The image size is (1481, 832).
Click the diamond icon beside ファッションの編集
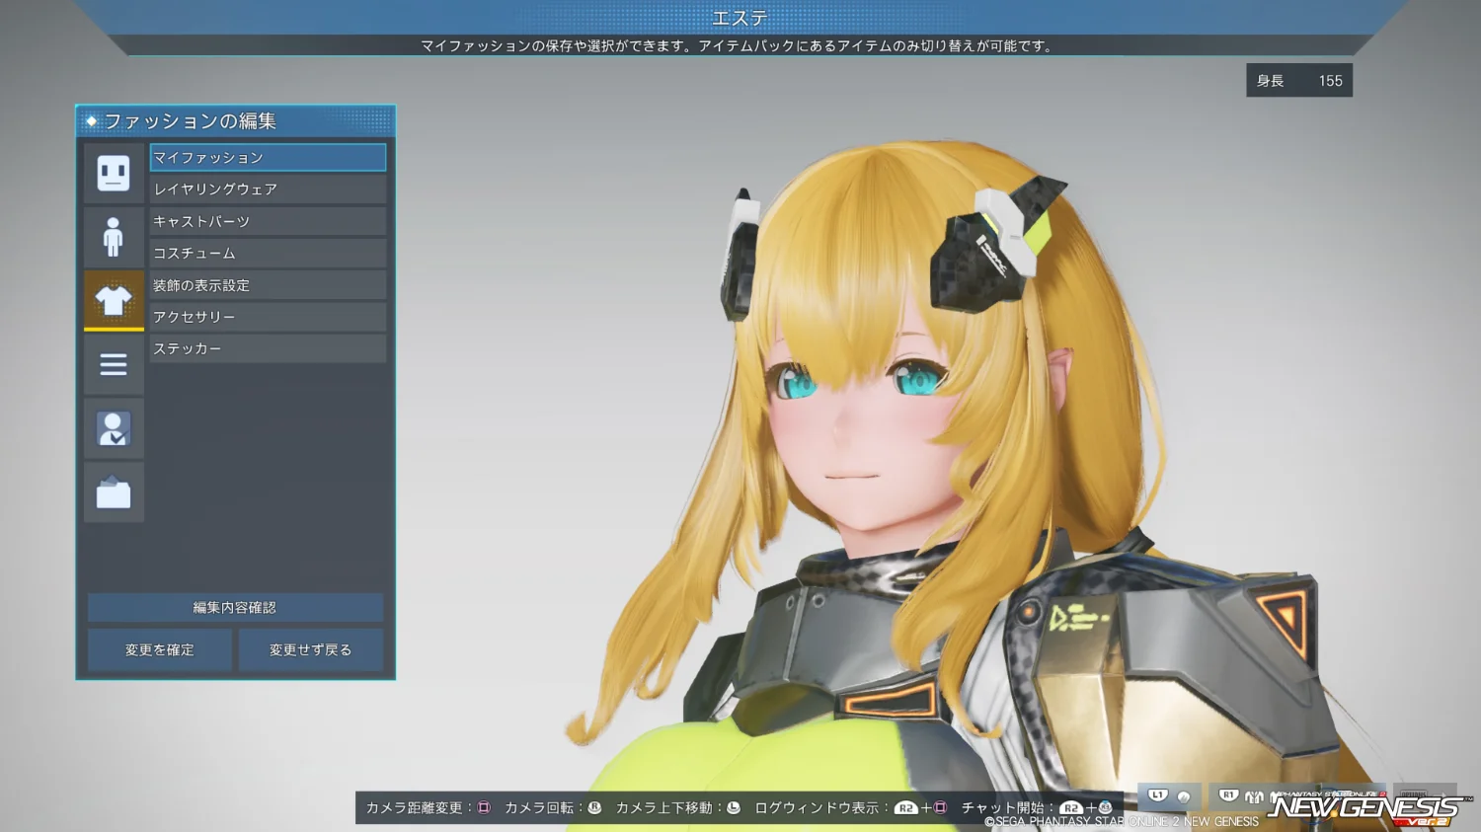[x=91, y=120]
